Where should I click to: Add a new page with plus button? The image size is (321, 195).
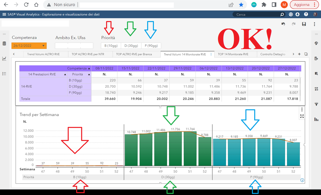(299, 54)
